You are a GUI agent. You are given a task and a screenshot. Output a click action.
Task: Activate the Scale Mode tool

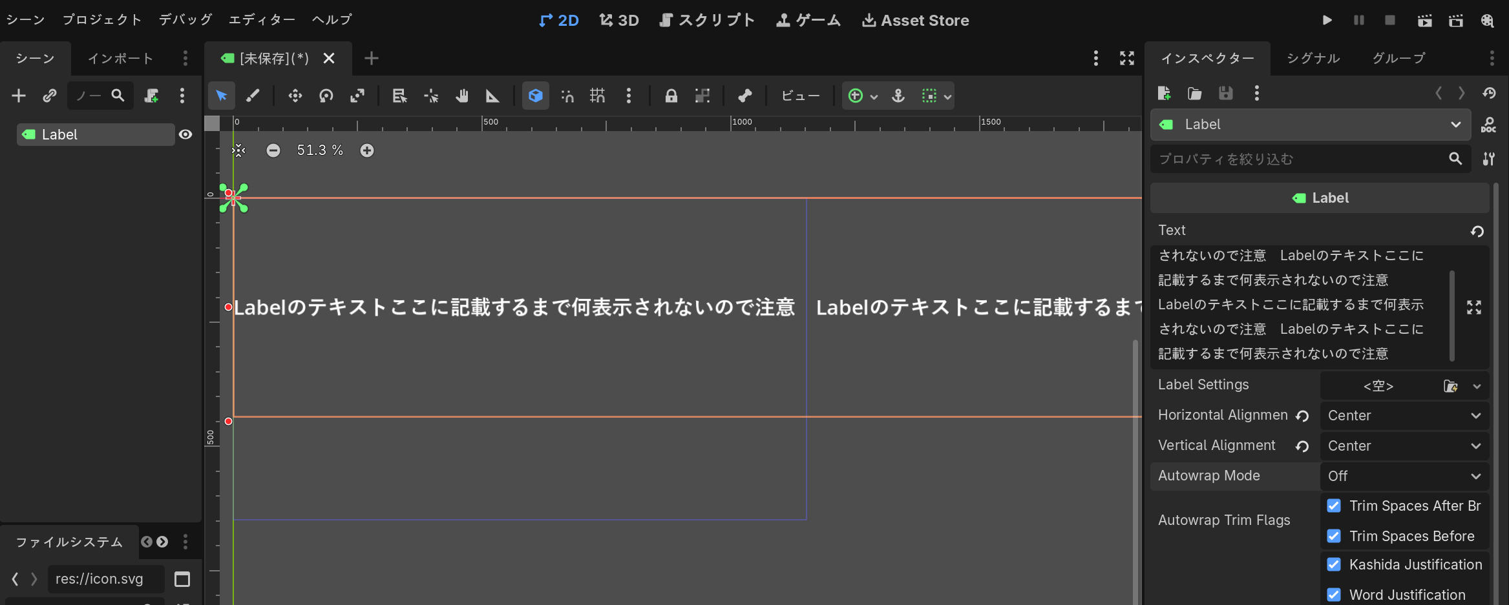357,96
